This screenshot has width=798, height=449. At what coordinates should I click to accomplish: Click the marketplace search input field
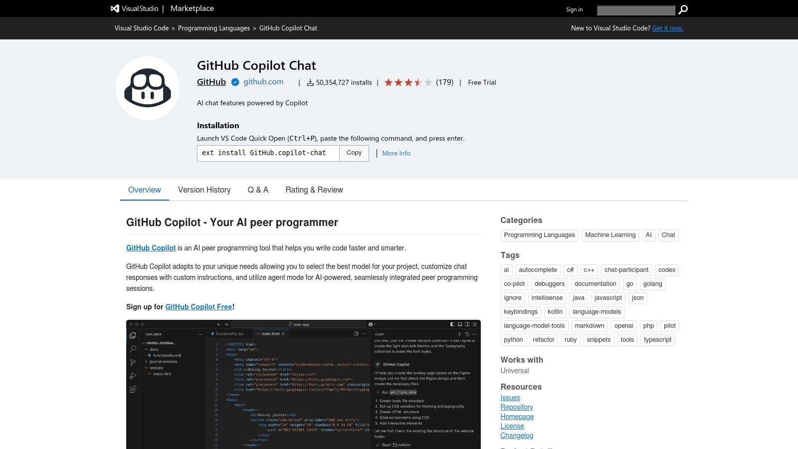635,9
